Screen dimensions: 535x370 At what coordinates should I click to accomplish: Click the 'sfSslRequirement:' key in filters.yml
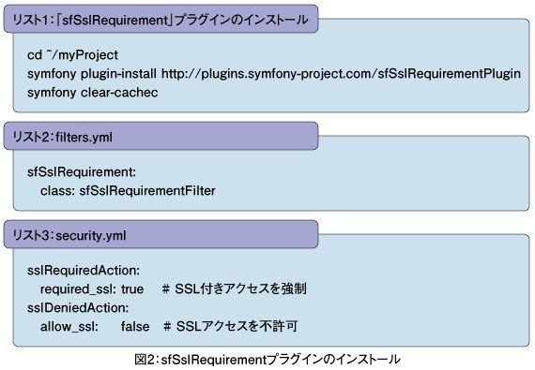pos(82,172)
